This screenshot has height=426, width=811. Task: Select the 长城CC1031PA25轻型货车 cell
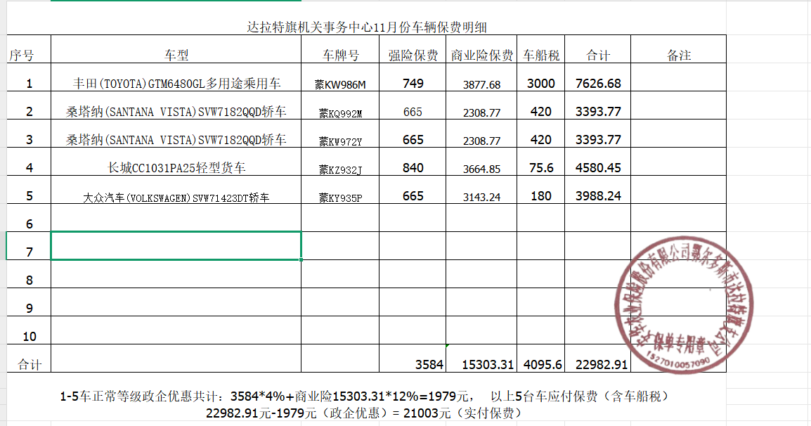176,168
